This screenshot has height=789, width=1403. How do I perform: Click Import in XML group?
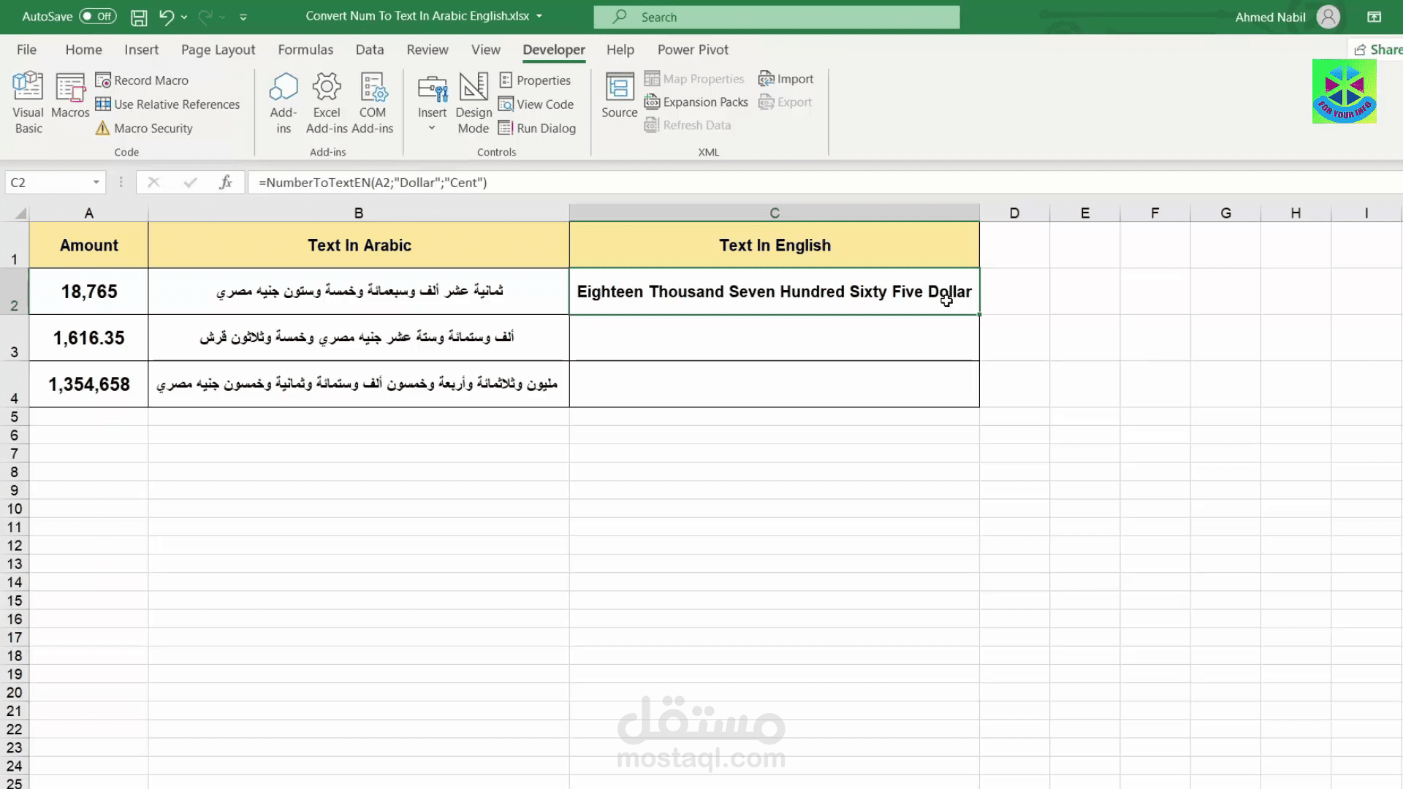point(786,79)
